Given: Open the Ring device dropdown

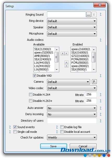Looking at the screenshot, I should click(x=72, y=21).
